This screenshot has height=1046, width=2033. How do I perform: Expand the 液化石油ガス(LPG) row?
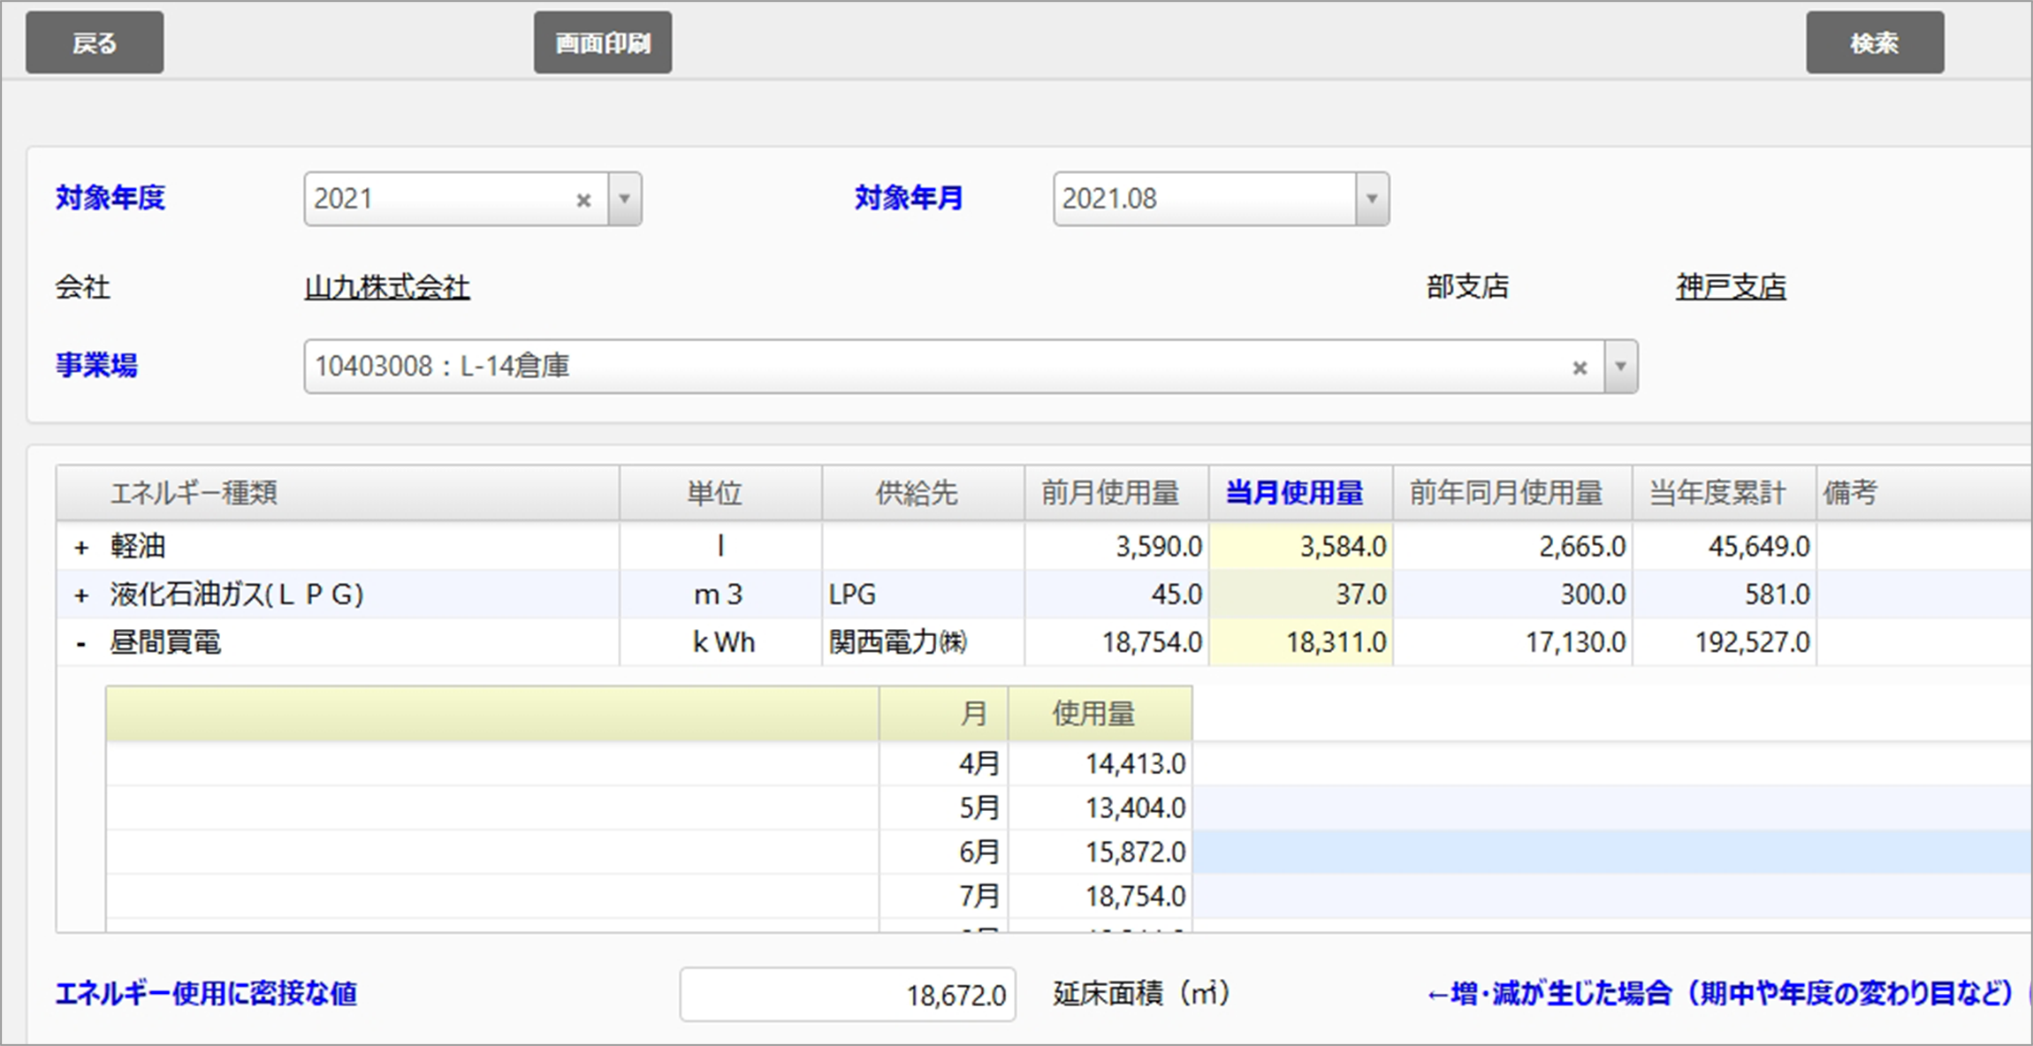pos(81,595)
